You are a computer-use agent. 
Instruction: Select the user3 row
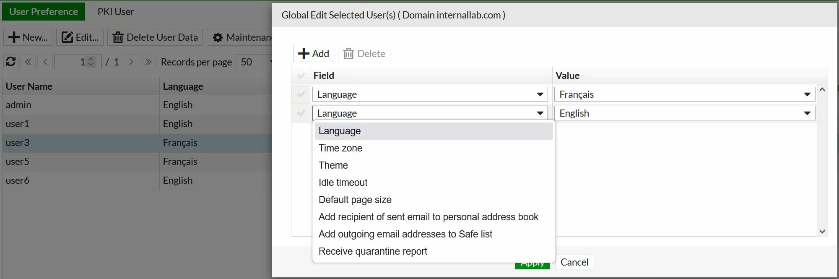[137, 143]
